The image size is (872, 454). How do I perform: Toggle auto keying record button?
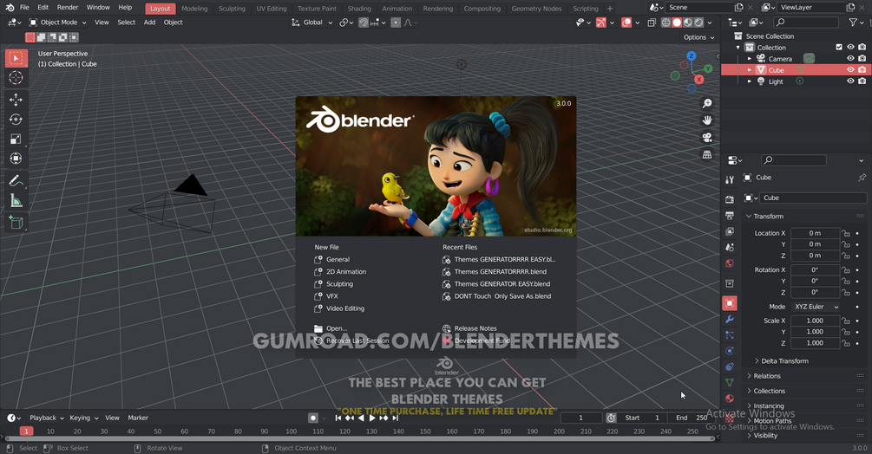313,418
